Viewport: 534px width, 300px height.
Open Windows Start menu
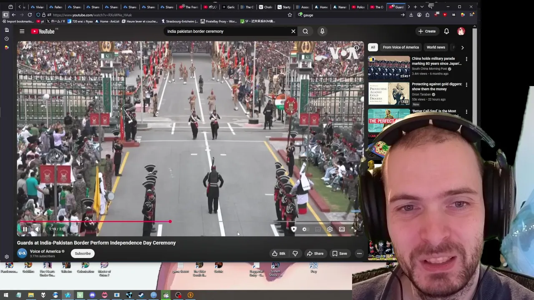6,295
